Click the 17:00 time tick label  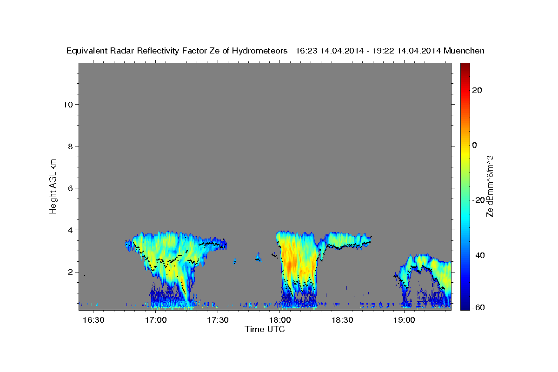point(156,320)
